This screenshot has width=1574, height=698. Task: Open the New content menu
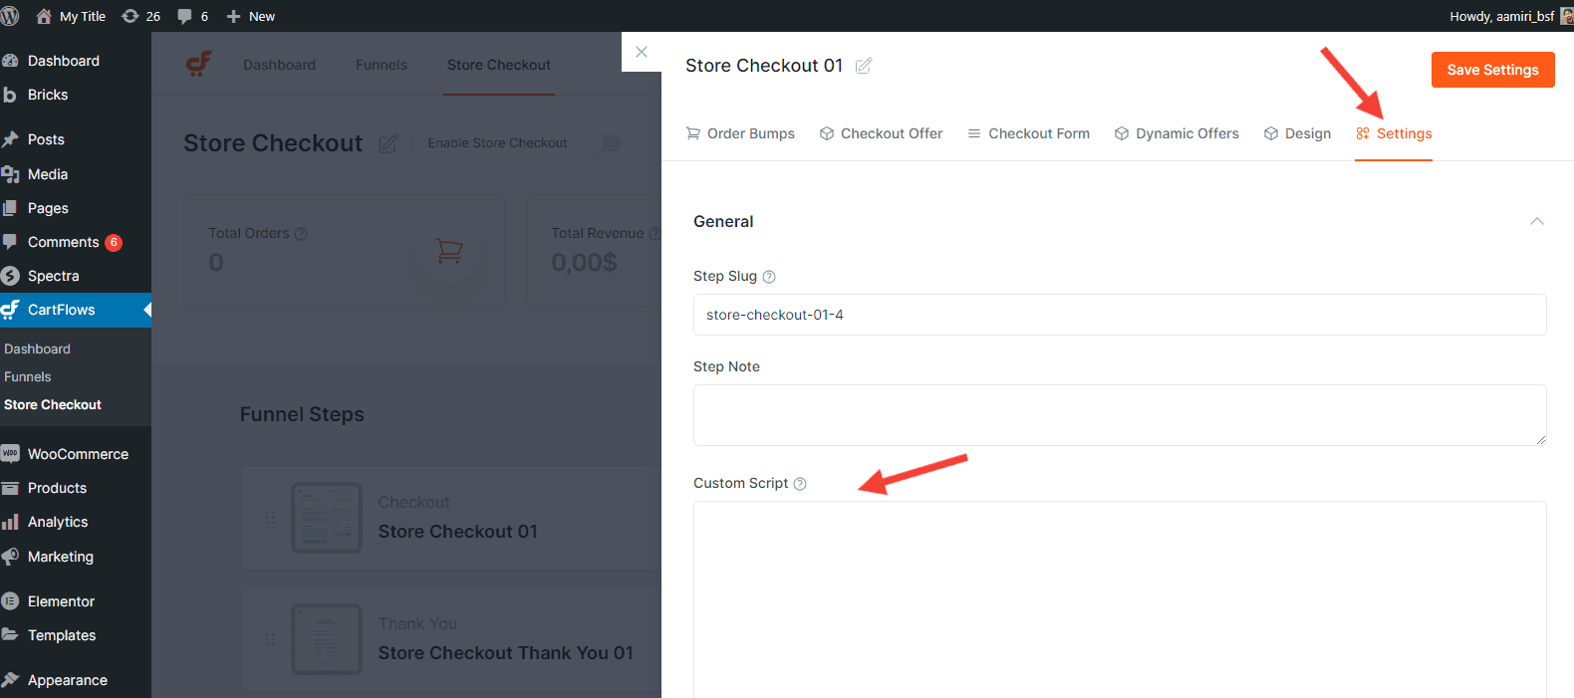click(x=251, y=16)
